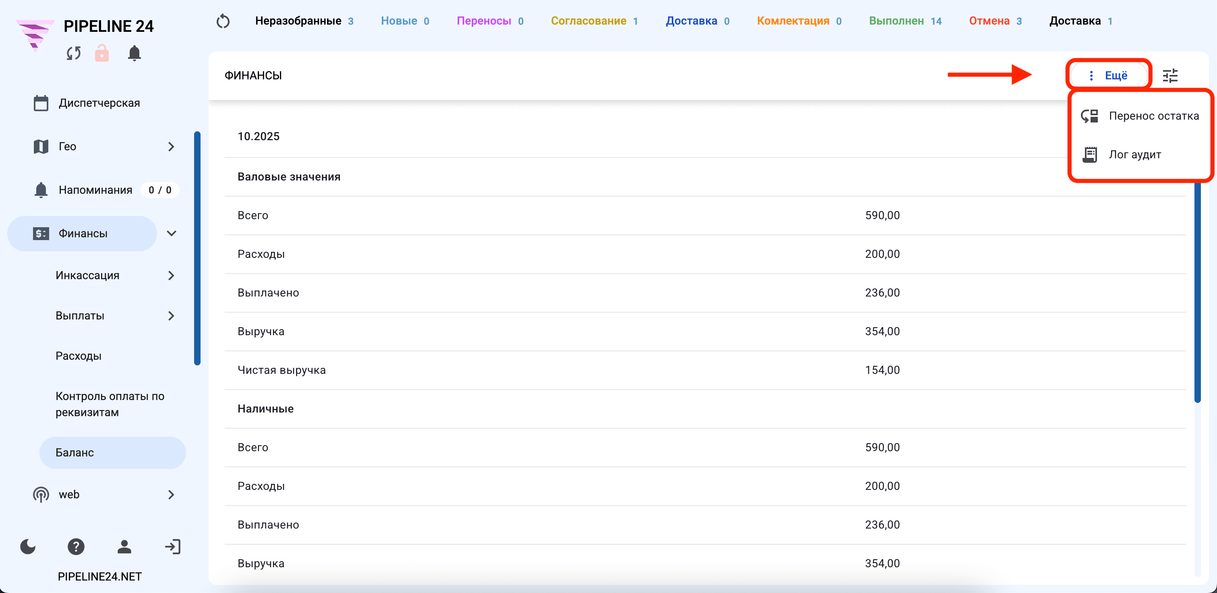
Task: Open the user profile icon
Action: pos(124,547)
